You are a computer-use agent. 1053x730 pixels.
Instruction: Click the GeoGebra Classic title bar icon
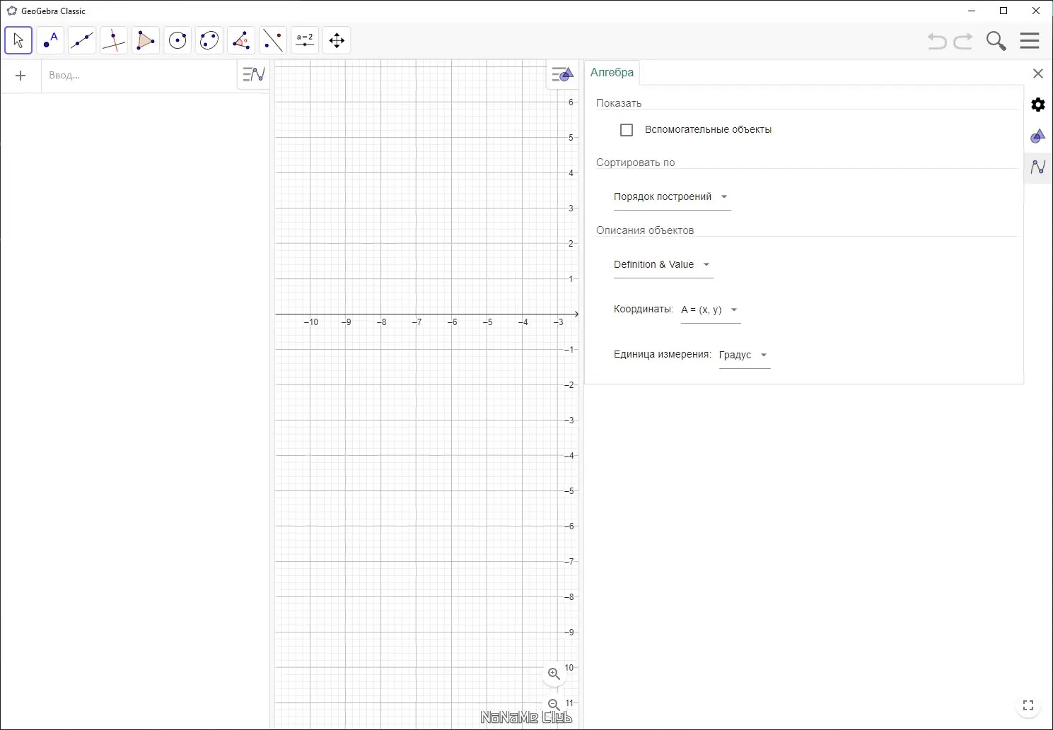(12, 11)
